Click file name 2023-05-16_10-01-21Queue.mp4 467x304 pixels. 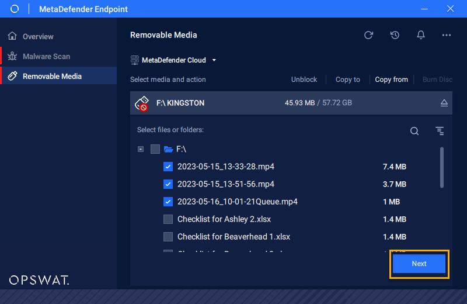point(238,202)
